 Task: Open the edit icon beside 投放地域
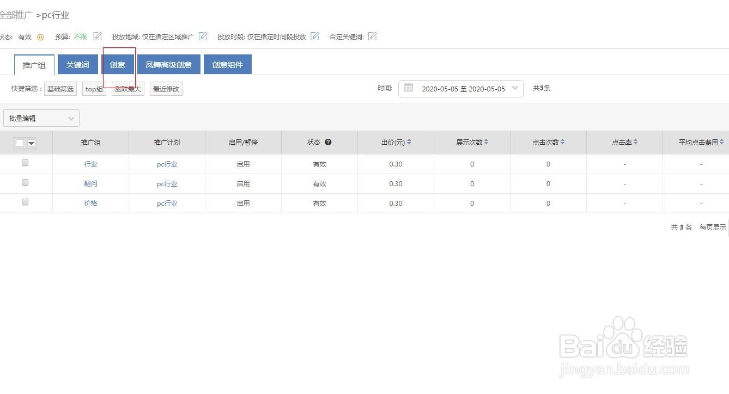(203, 36)
